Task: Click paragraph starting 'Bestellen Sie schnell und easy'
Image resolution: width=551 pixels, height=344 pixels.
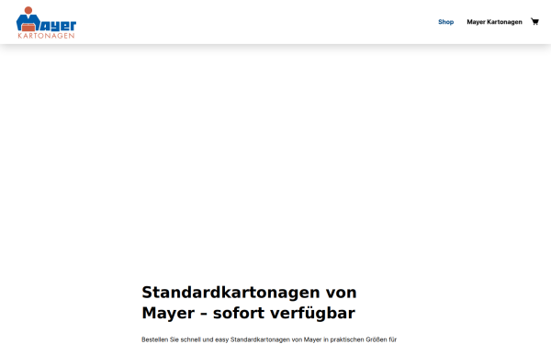Action: [x=269, y=339]
